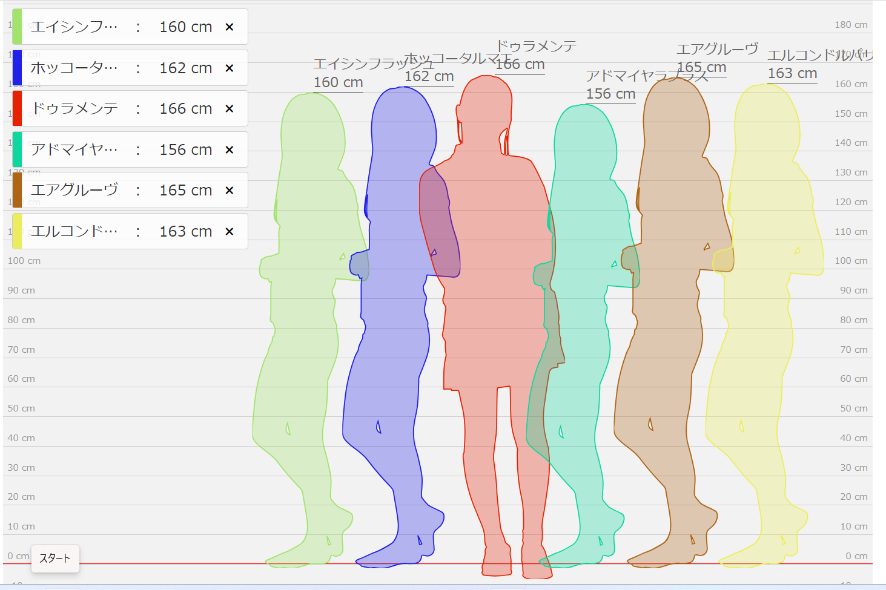Click the 166 cm label above the red figure
The height and width of the screenshot is (590, 886).
[x=520, y=64]
